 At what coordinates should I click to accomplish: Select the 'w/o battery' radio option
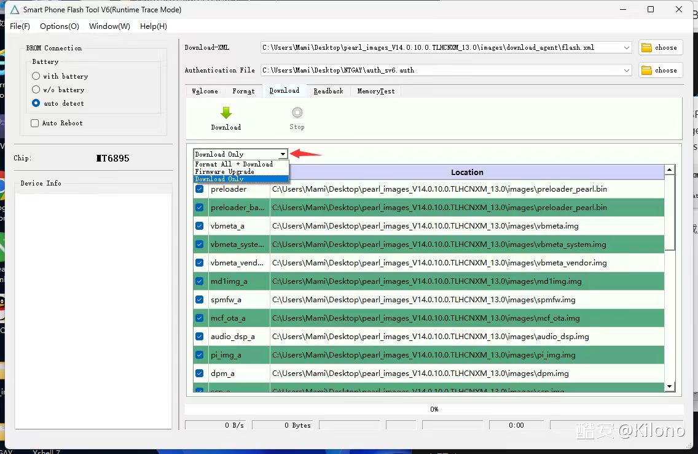pyautogui.click(x=36, y=90)
